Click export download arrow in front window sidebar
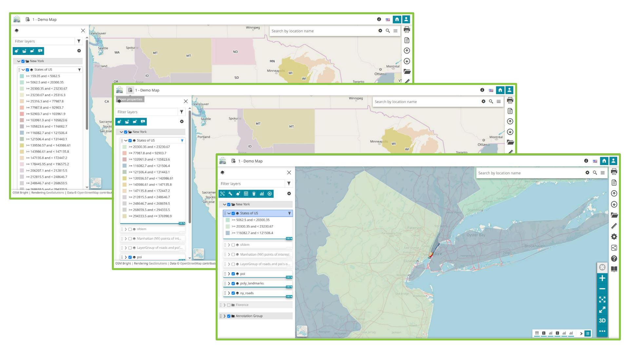 (614, 204)
